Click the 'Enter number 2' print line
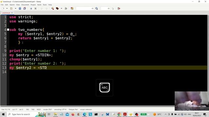Screen dimensions: 209x117 38,64
